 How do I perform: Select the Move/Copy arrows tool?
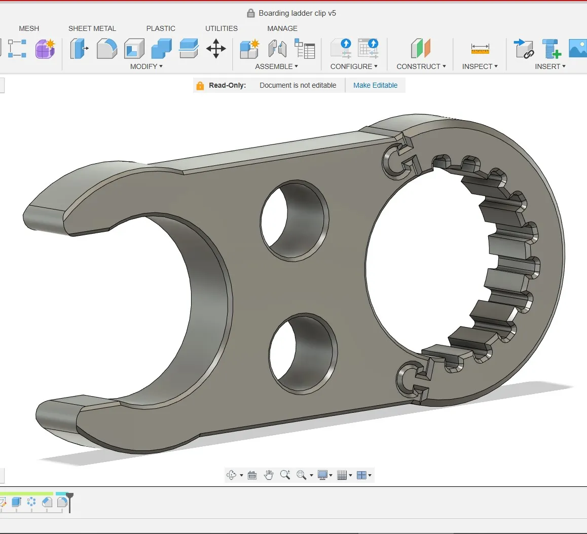[x=216, y=49]
